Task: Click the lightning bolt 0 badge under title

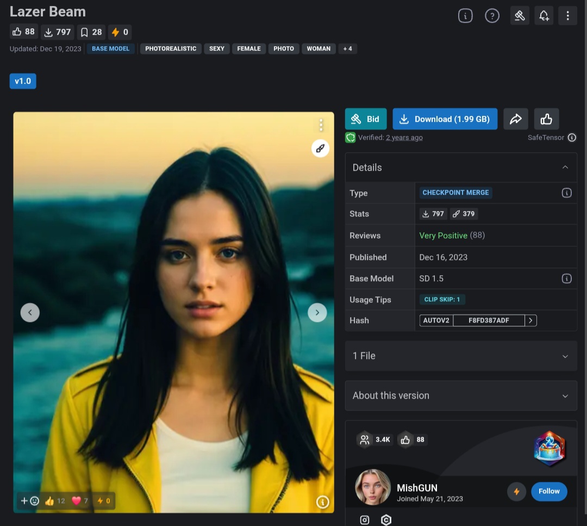Action: (x=120, y=32)
